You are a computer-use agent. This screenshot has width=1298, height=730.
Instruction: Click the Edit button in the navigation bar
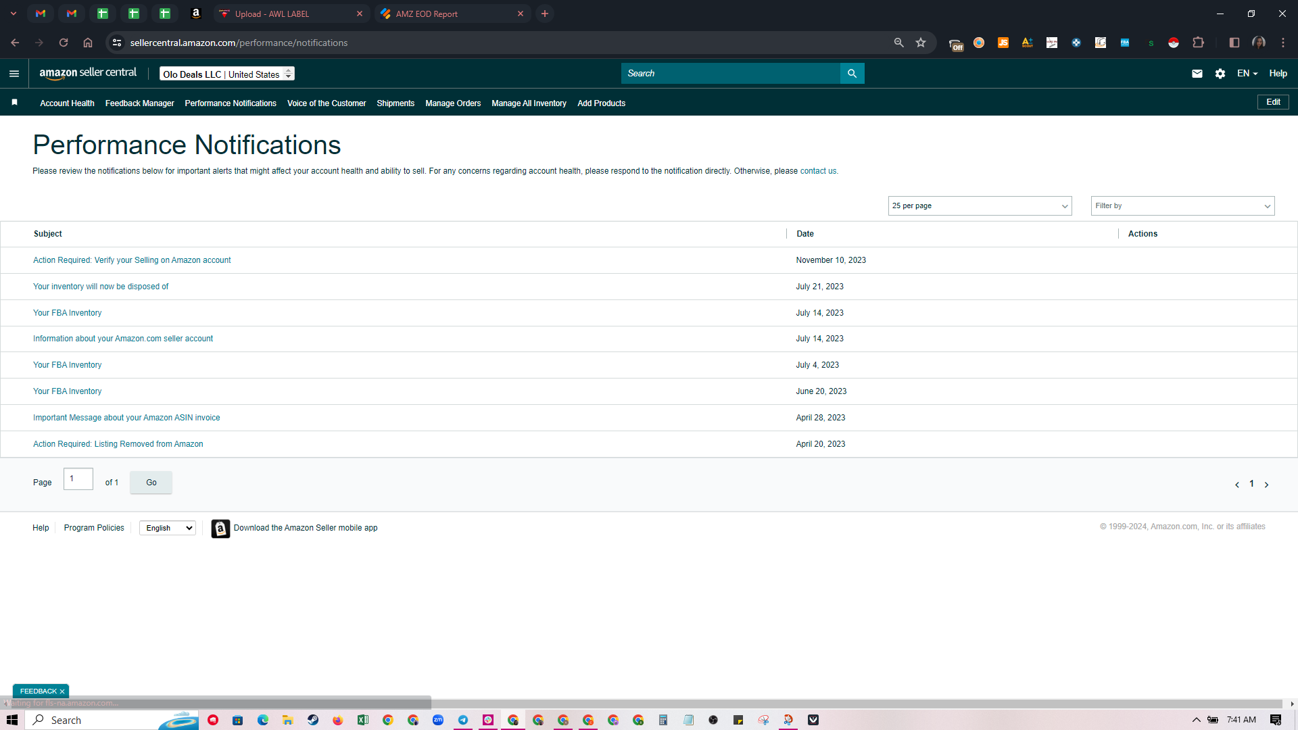point(1273,102)
